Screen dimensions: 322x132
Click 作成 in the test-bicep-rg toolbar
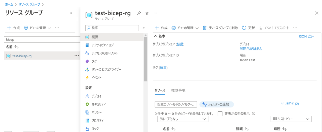[161, 28]
